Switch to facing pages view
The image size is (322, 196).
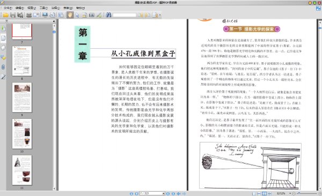coord(264,193)
